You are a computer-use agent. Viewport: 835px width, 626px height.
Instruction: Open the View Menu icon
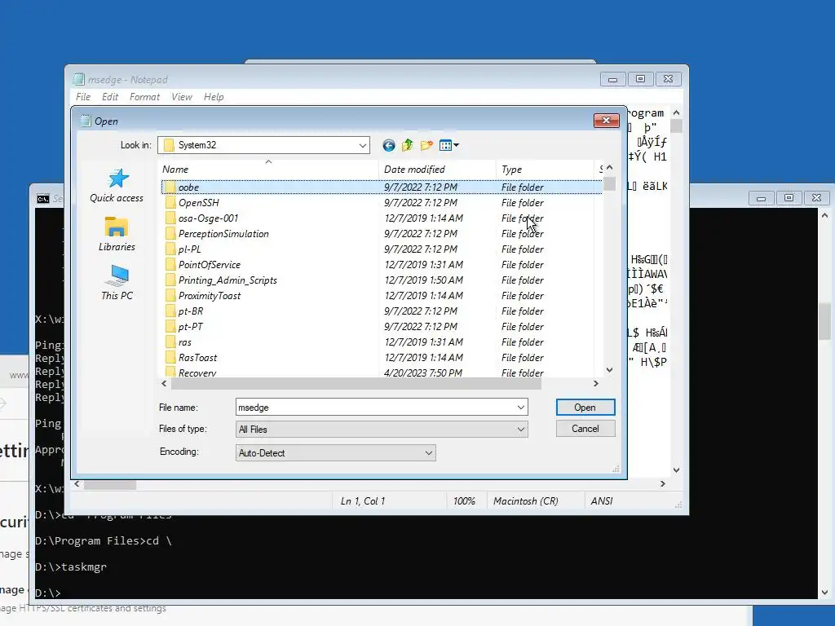click(446, 145)
